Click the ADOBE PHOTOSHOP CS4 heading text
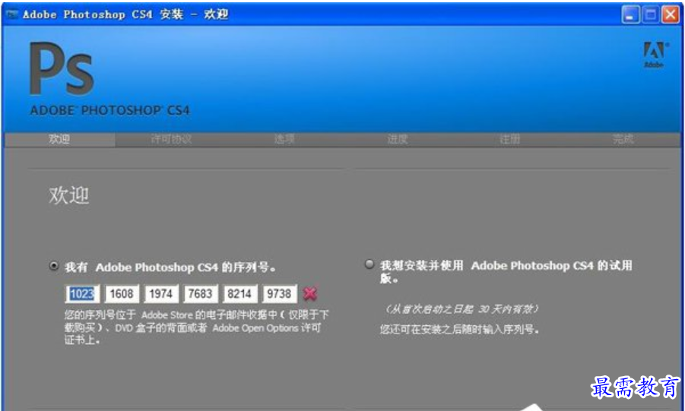This screenshot has height=411, width=685. click(x=109, y=110)
